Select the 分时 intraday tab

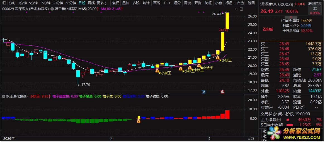[x=12, y=3]
